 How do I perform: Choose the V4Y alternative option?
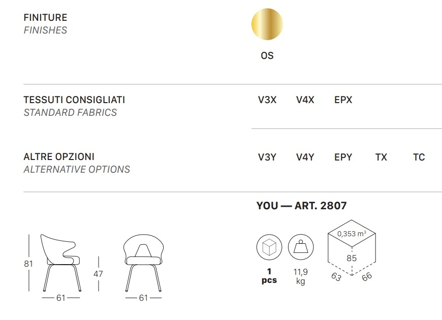(x=305, y=157)
